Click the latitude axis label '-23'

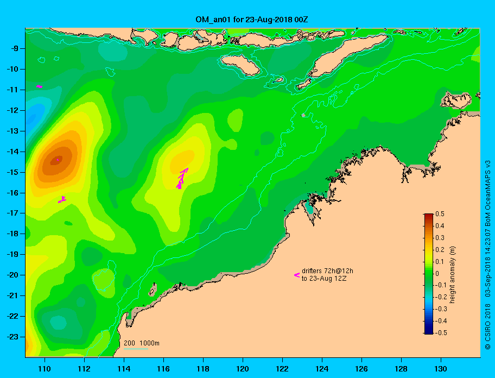[x=12, y=337]
